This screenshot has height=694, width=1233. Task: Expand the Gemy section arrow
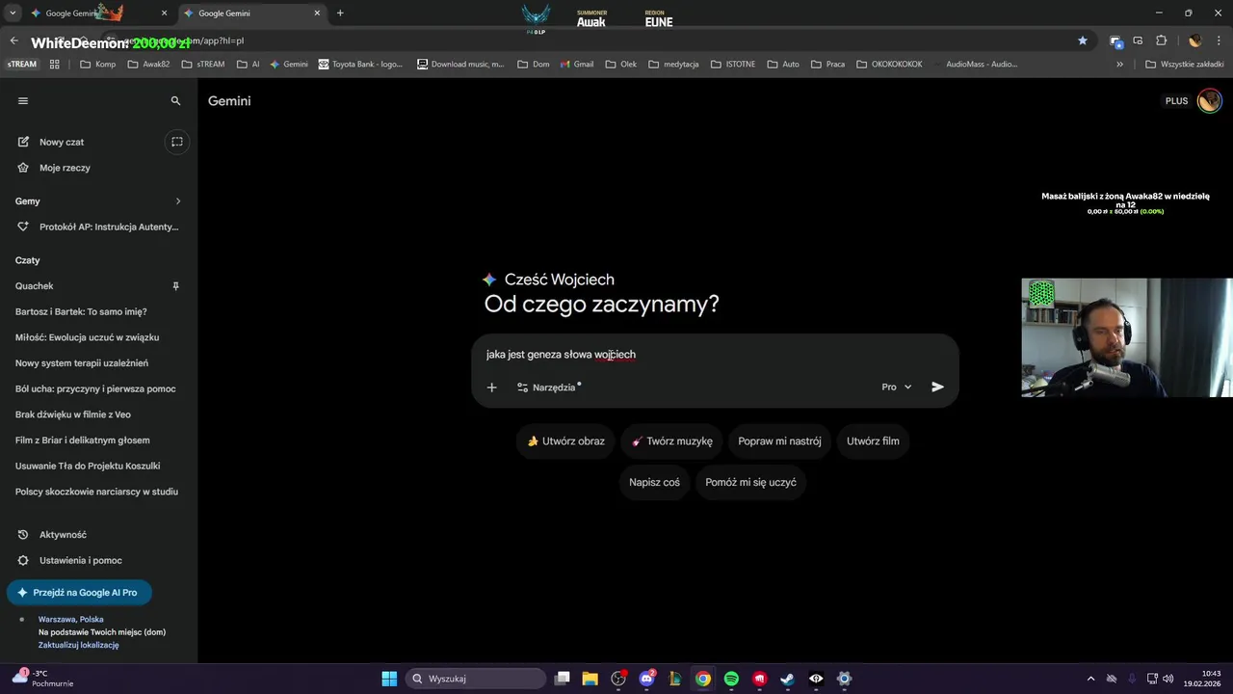[178, 201]
